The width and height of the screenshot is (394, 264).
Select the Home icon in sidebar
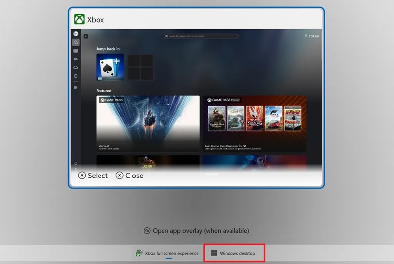pyautogui.click(x=76, y=42)
